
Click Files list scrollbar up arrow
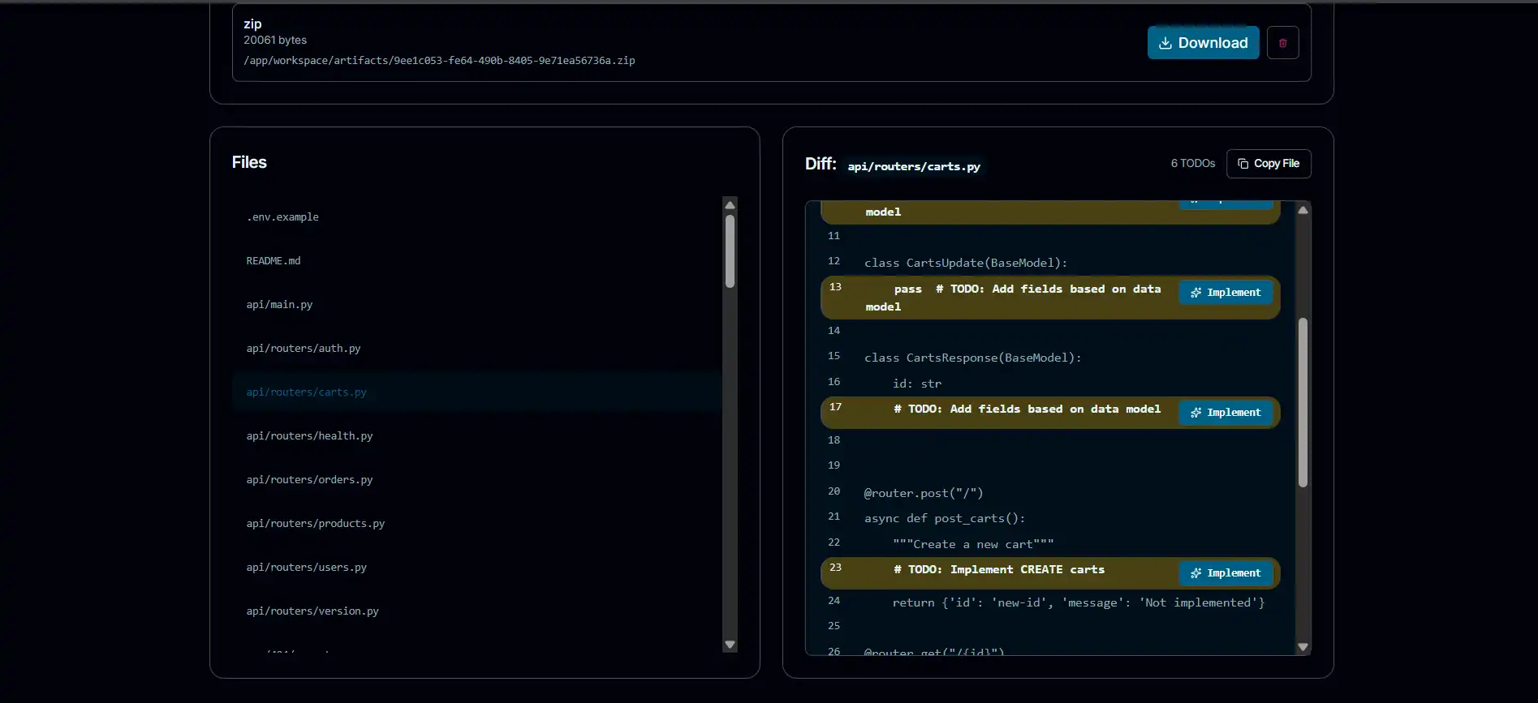(x=730, y=204)
